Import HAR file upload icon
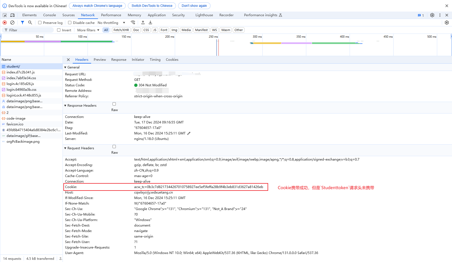The height and width of the screenshot is (262, 452). [143, 23]
